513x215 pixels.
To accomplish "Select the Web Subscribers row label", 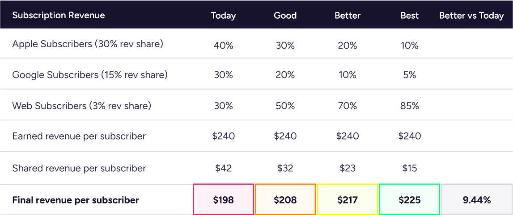I will pyautogui.click(x=82, y=106).
